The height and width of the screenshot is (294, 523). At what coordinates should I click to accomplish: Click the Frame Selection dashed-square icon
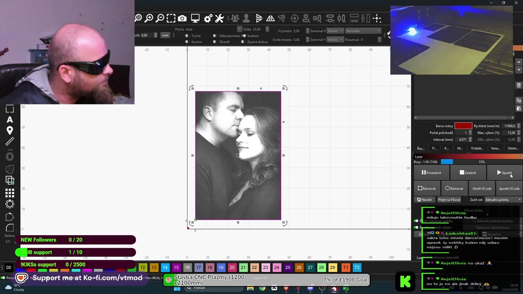pos(171,18)
